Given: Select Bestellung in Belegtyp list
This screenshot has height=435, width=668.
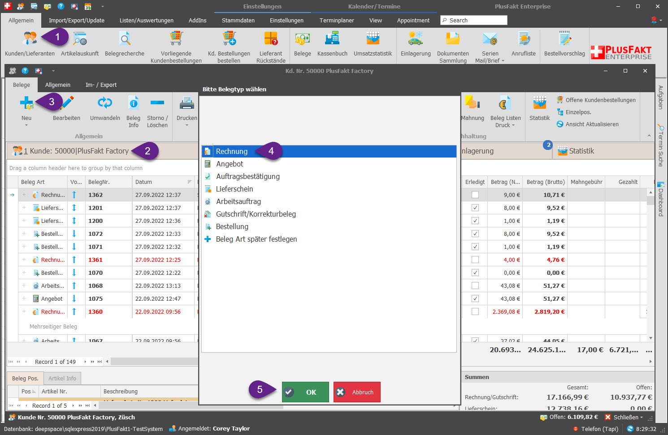Looking at the screenshot, I should pyautogui.click(x=329, y=226).
